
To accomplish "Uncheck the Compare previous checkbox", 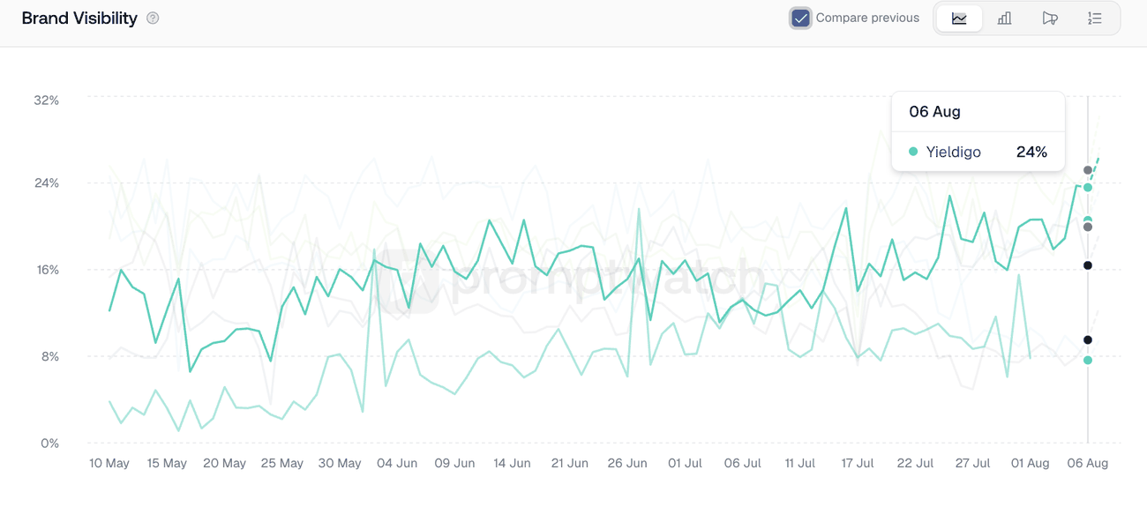I will click(800, 18).
